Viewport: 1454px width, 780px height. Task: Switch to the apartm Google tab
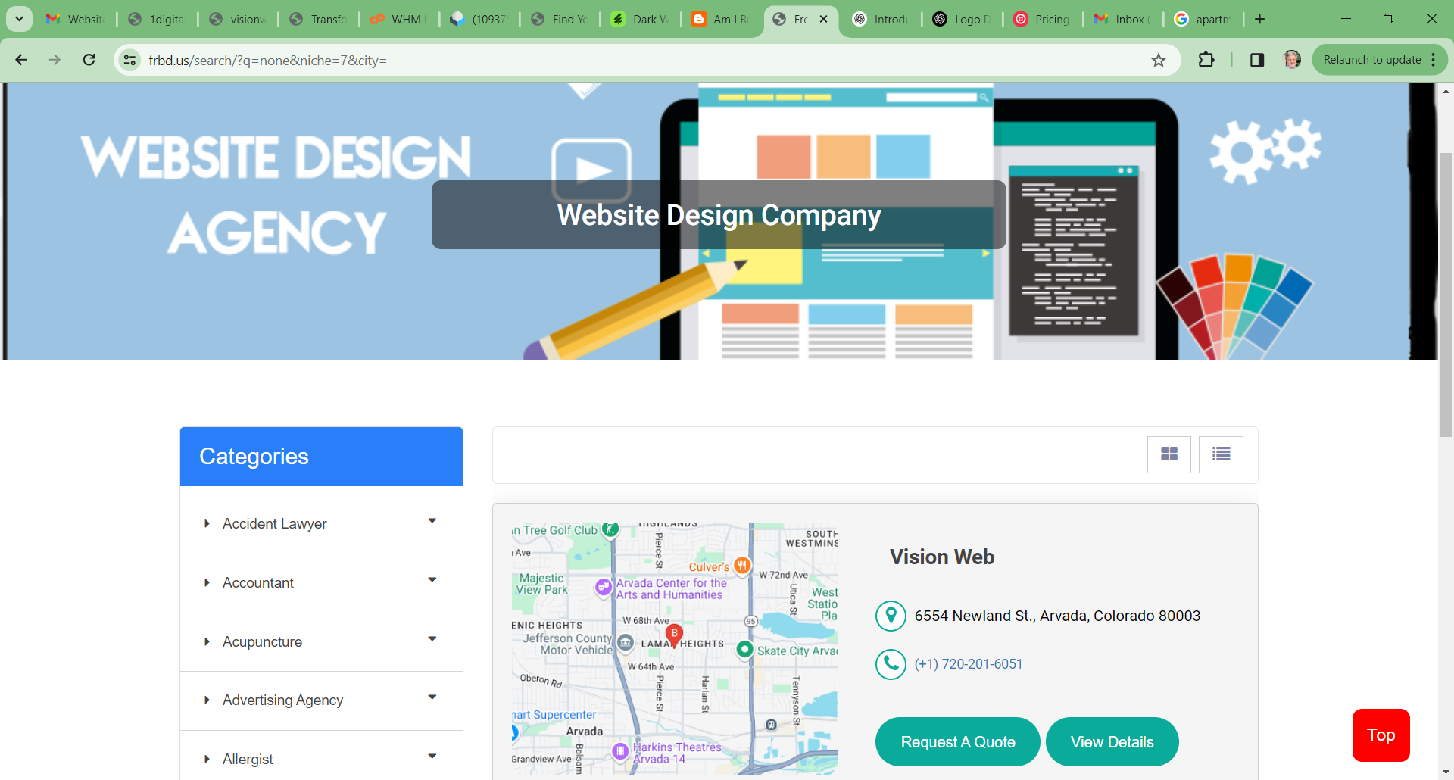tap(1203, 19)
